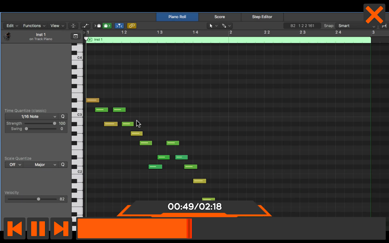Viewport: 389px width, 243px height.
Task: Open the Scale Quantize Off dropdown
Action: pyautogui.click(x=14, y=165)
